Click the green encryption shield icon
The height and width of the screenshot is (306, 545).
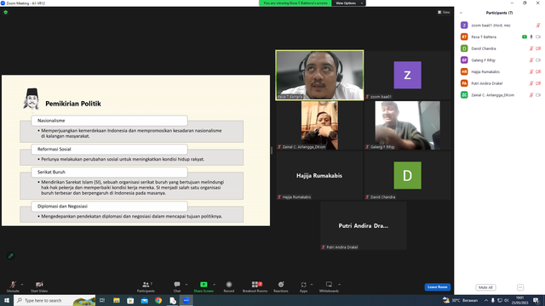pos(6,12)
